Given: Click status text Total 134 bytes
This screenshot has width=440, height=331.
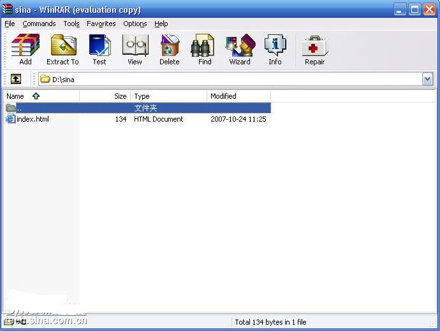Looking at the screenshot, I should coord(270,322).
